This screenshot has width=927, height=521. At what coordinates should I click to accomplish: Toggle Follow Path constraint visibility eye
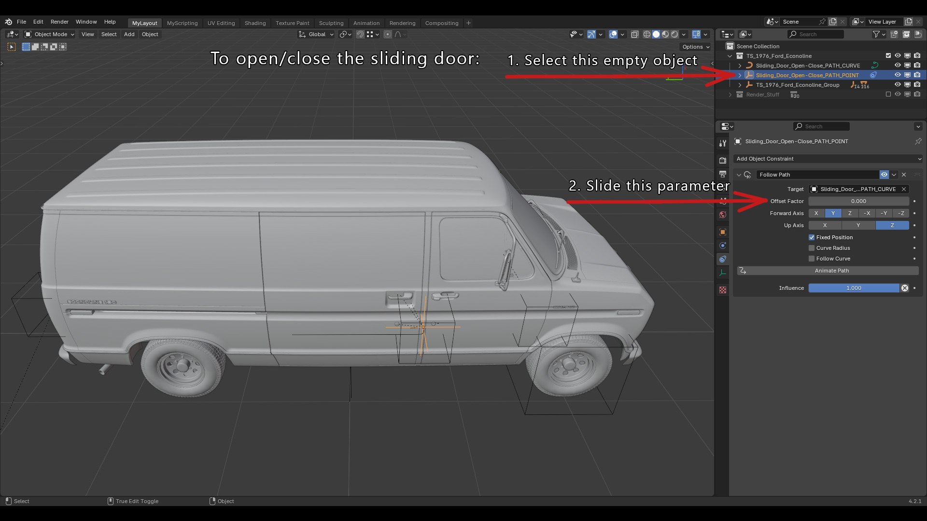[884, 175]
